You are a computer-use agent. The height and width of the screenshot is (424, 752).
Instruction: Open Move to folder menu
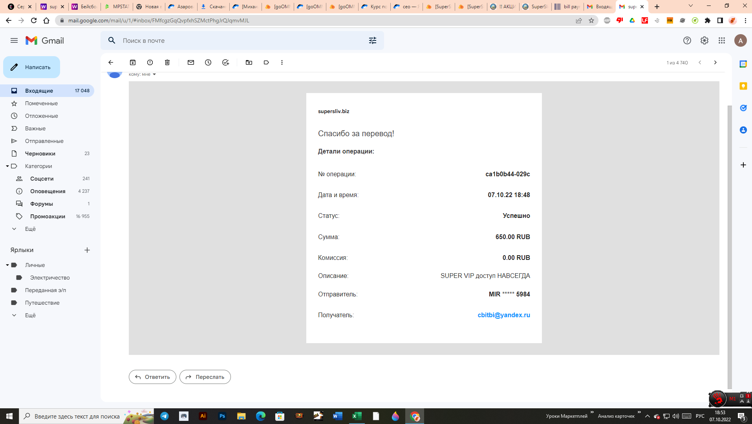(x=249, y=62)
